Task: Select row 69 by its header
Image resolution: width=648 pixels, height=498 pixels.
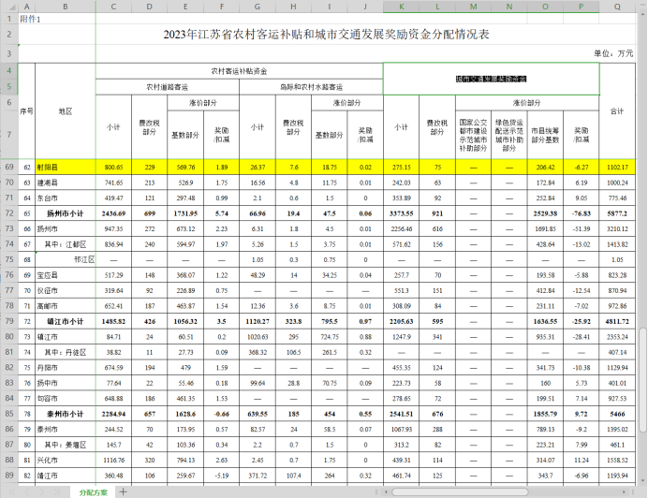Action: click(9, 167)
